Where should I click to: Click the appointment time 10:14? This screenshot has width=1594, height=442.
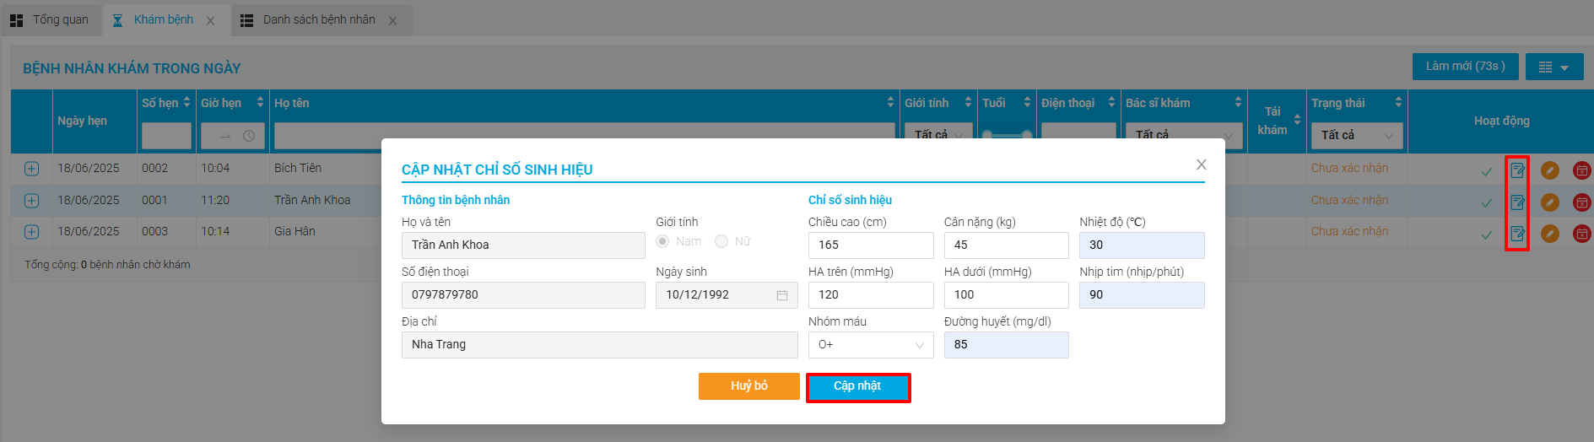(215, 232)
